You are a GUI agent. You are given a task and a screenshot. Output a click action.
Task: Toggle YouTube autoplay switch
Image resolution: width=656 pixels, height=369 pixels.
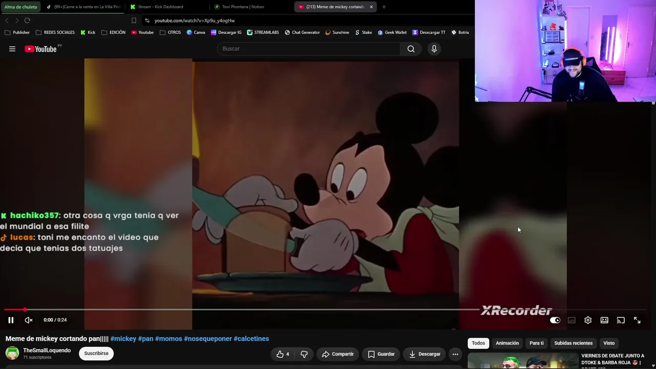555,320
